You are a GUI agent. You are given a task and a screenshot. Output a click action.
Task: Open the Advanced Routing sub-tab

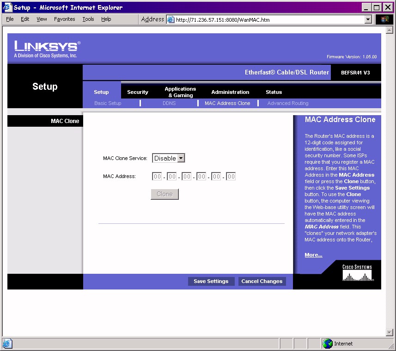click(288, 103)
